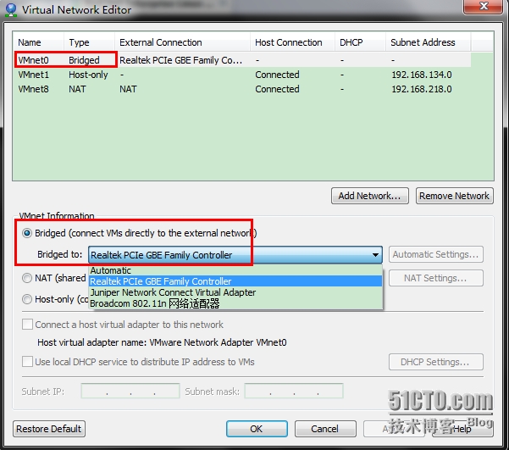Screen dimensions: 509x450
Task: Select the Host-only radio button
Action: [x=27, y=299]
